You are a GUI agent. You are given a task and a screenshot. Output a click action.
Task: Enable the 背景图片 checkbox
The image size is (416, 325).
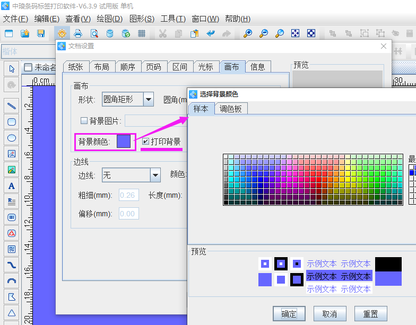click(84, 121)
